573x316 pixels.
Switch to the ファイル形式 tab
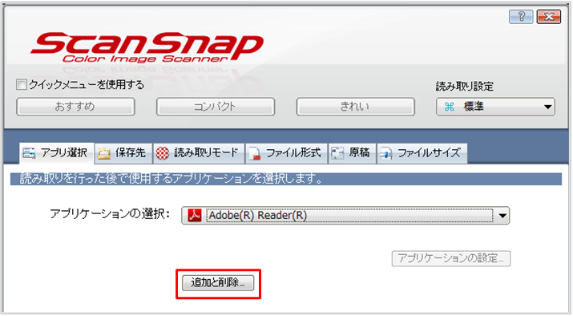click(x=287, y=153)
